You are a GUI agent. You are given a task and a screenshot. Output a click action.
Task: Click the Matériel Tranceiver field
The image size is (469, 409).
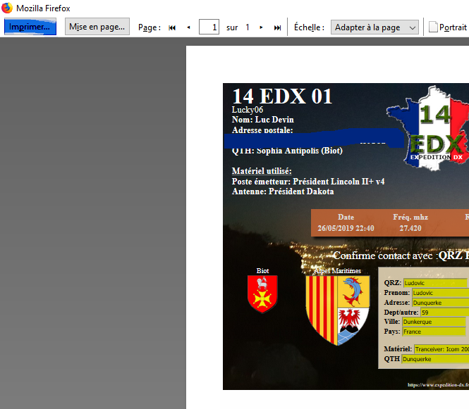click(x=441, y=348)
